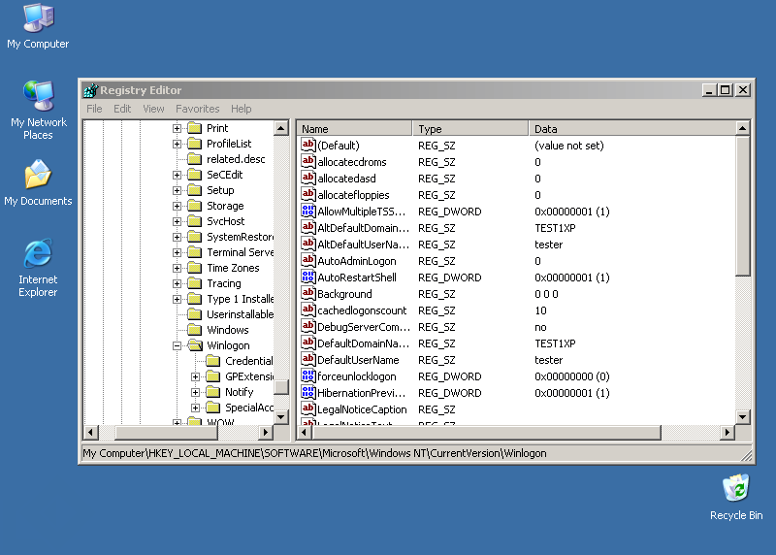Click the Background string value icon
The width and height of the screenshot is (776, 555).
point(307,294)
